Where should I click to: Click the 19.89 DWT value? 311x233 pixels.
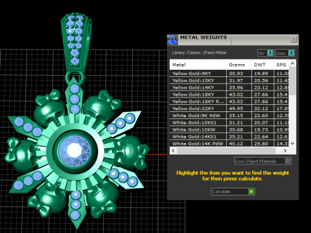pyautogui.click(x=261, y=73)
